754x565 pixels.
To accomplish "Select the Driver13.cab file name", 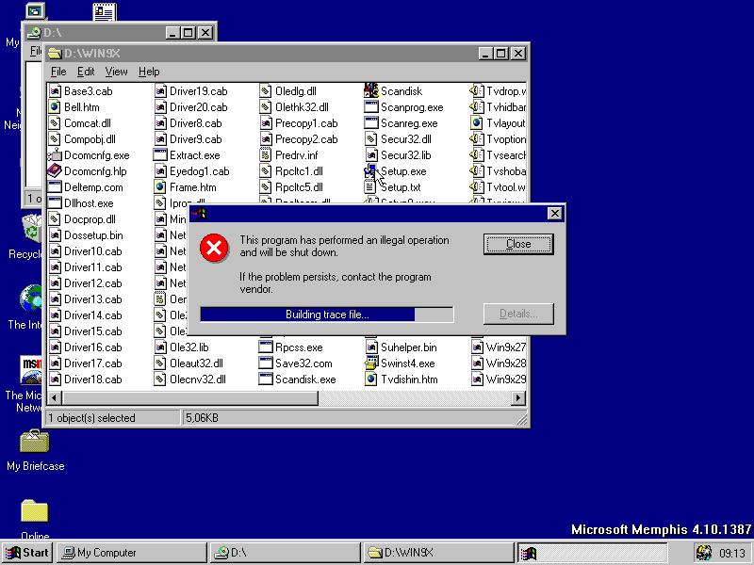I will [x=93, y=299].
